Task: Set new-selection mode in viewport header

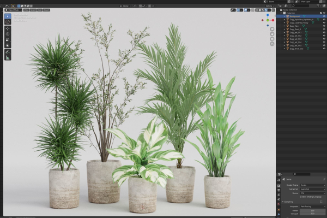Action: [x=19, y=6]
